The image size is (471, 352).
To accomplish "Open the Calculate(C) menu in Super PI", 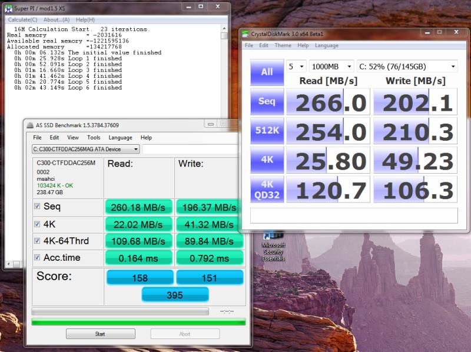I will 22,20.
